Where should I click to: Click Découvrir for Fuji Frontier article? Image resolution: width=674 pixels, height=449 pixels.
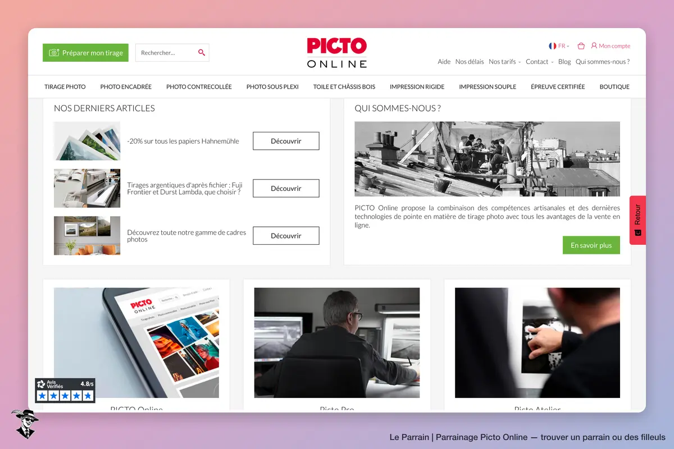(x=286, y=188)
